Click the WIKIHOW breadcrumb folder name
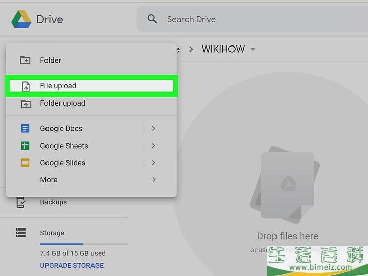Image resolution: width=368 pixels, height=276 pixels. pos(223,49)
